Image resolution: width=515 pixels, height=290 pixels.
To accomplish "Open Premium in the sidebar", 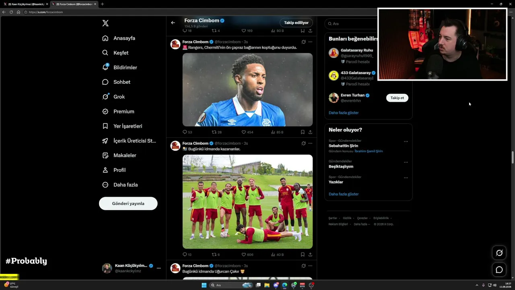I will click(118, 112).
